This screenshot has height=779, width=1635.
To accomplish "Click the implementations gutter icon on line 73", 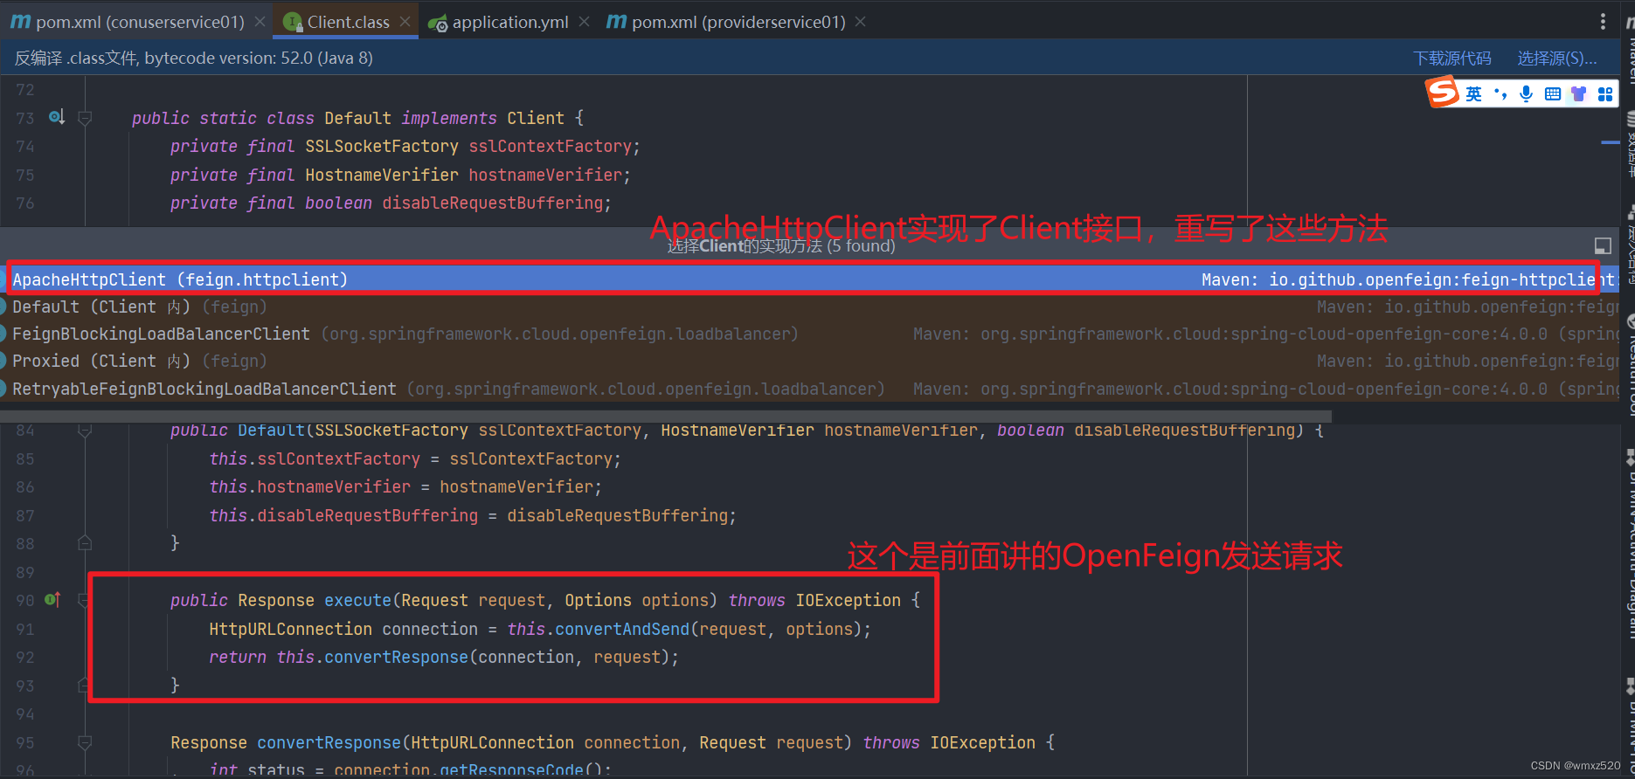I will tap(57, 117).
